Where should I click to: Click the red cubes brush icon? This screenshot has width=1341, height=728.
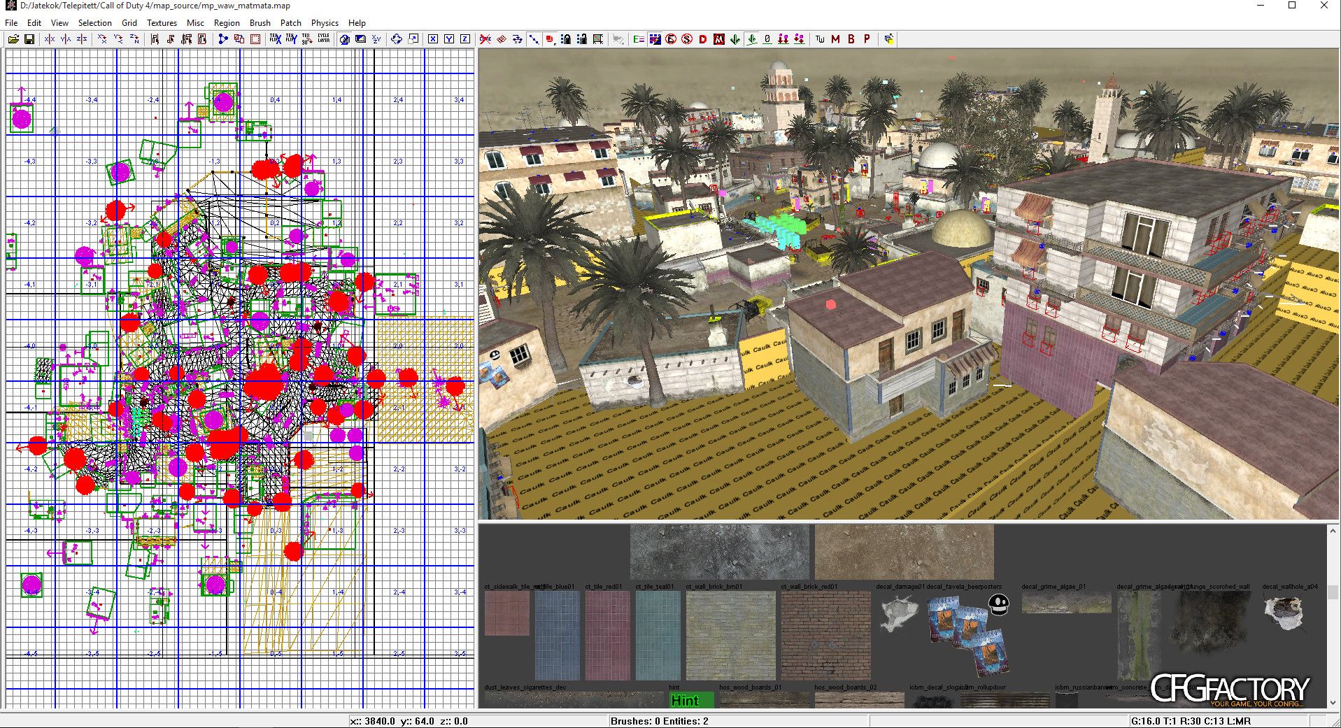pyautogui.click(x=550, y=39)
